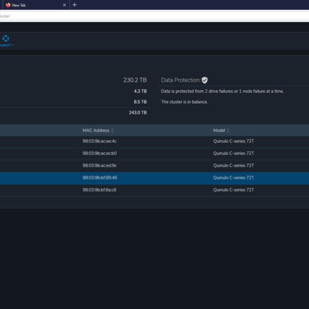The width and height of the screenshot is (309, 309).
Task: Expand the Support dropdown menu
Action: [x=6, y=45]
